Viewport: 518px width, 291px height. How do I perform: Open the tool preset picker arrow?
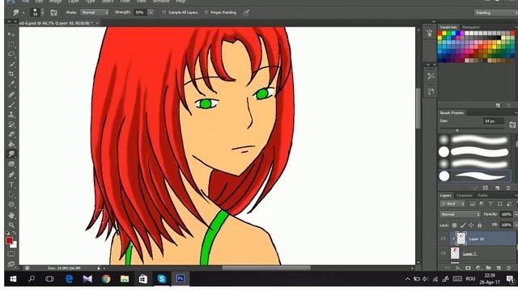23,13
